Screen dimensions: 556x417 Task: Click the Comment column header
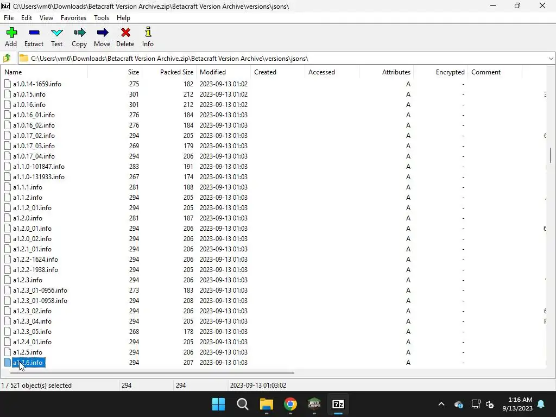(495, 72)
